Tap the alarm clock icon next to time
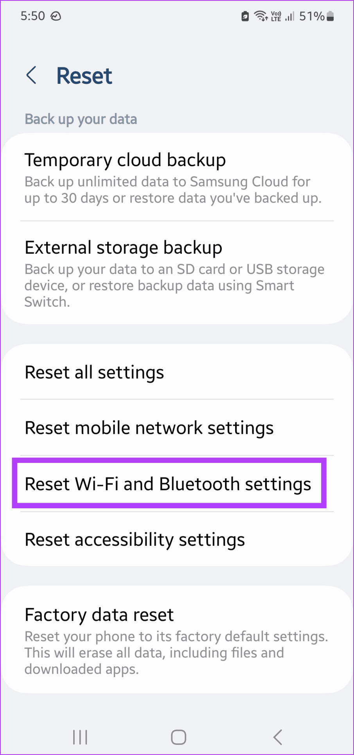This screenshot has height=755, width=354. (56, 16)
